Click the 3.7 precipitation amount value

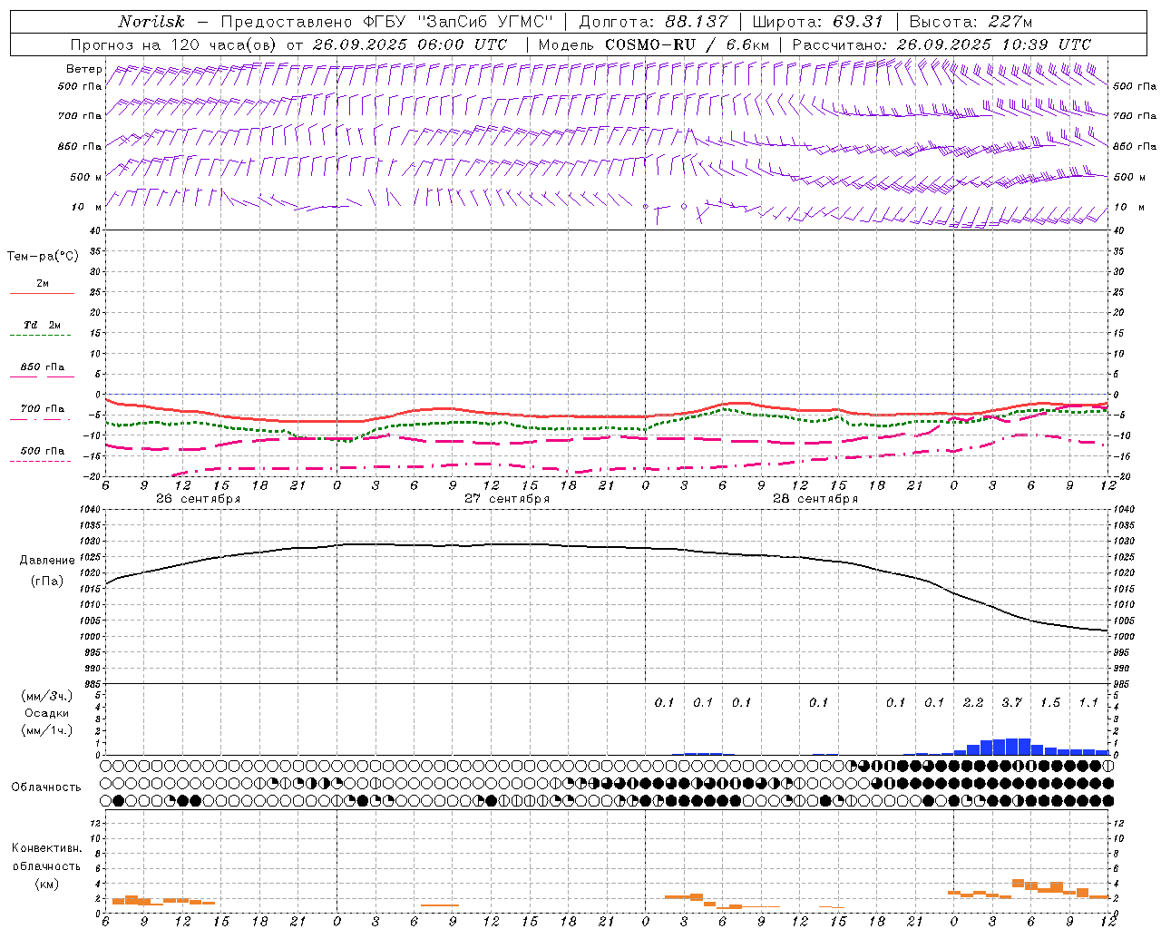coord(1011,702)
